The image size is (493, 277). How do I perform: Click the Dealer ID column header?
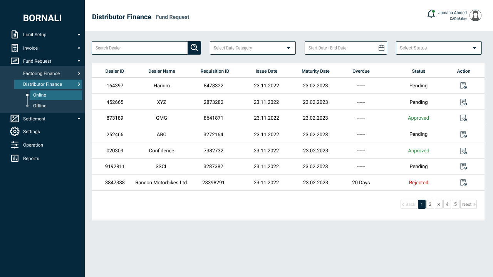click(x=115, y=71)
